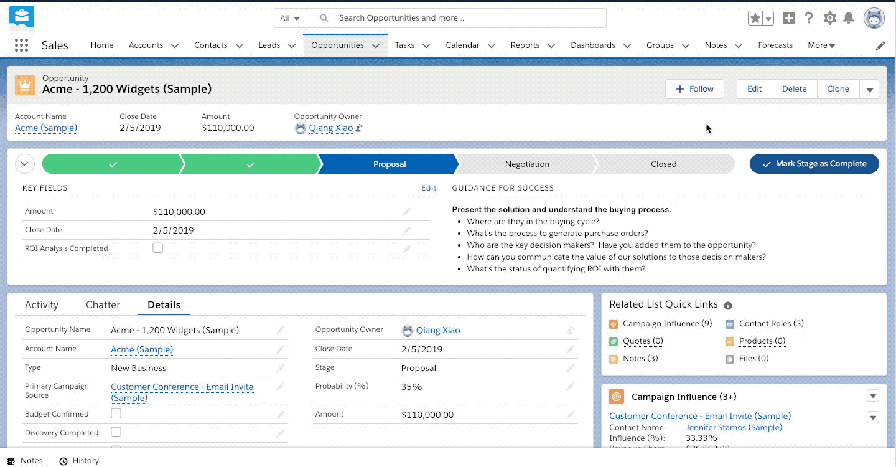896x467 pixels.
Task: Click the Related List Quick Links info icon
Action: [x=728, y=306]
